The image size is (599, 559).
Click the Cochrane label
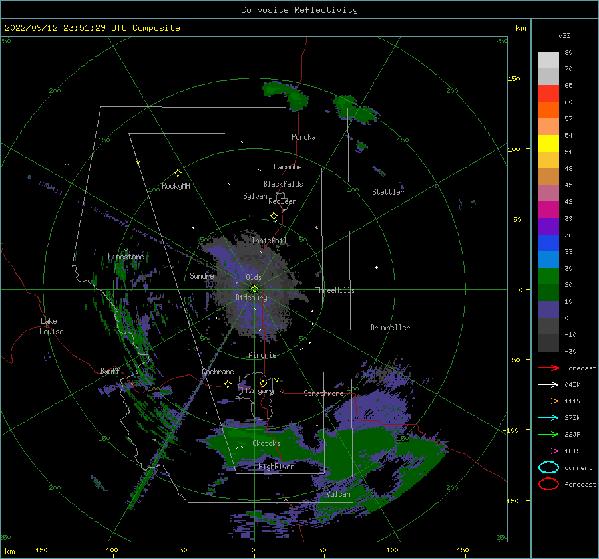(218, 372)
